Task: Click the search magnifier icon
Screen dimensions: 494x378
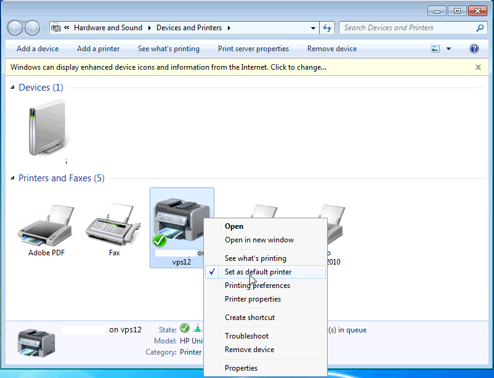Action: [x=480, y=28]
